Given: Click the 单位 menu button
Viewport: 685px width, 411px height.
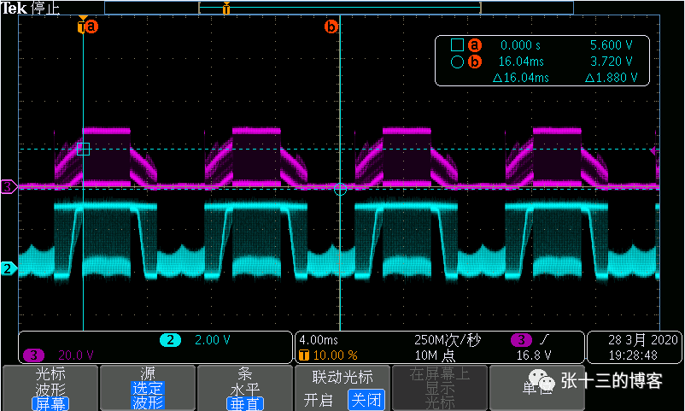Looking at the screenshot, I should [x=537, y=388].
